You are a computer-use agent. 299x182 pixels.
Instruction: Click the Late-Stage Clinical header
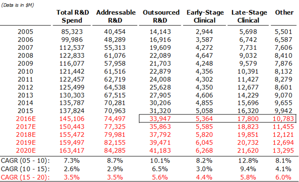click(249, 16)
